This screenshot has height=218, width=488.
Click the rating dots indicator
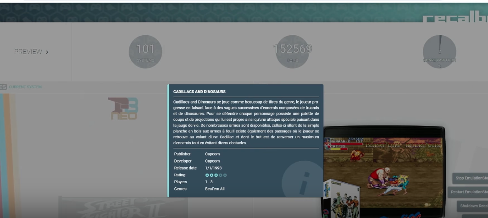coord(216,175)
